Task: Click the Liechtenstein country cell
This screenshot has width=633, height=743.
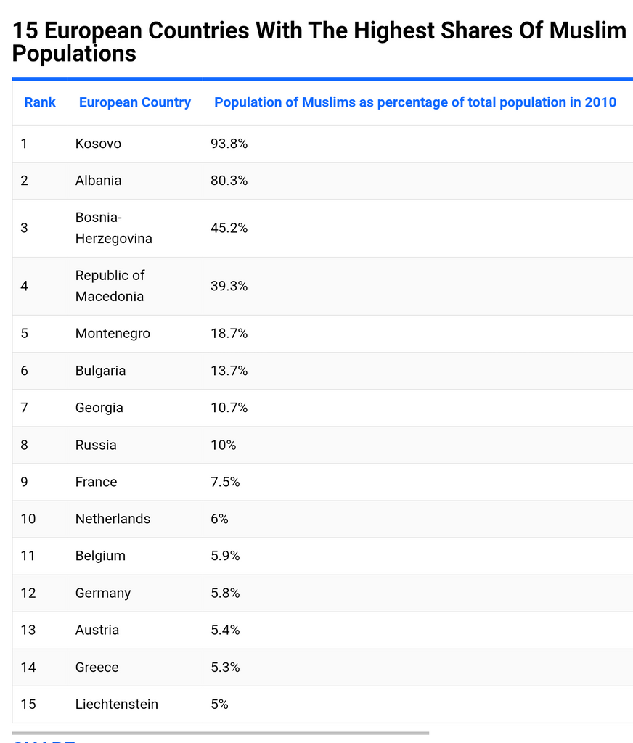Action: pos(116,704)
